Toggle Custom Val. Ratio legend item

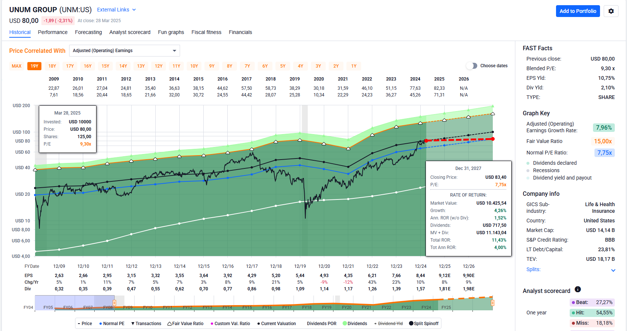click(230, 324)
